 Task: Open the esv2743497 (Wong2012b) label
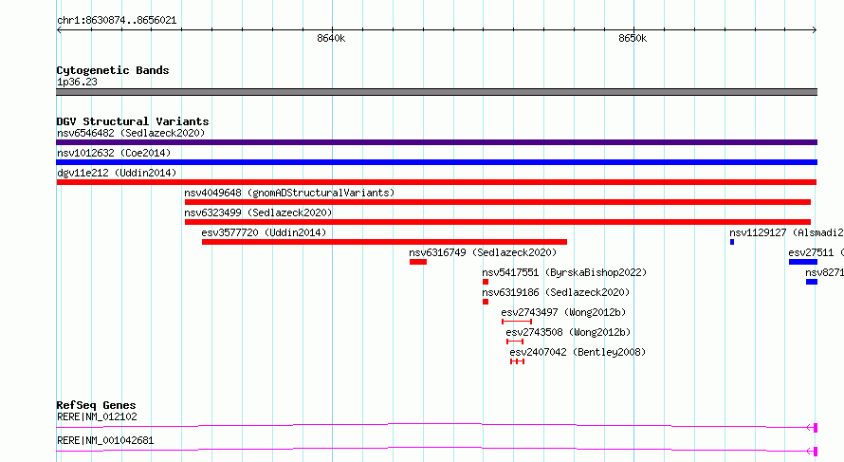coord(563,312)
